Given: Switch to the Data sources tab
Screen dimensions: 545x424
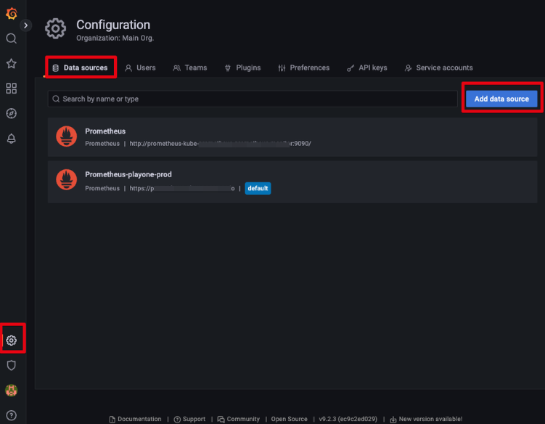Looking at the screenshot, I should pos(81,68).
